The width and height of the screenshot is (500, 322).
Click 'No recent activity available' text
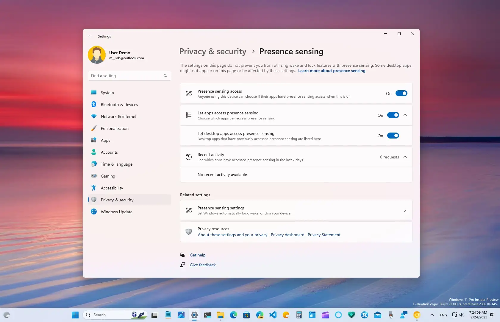[x=222, y=175]
